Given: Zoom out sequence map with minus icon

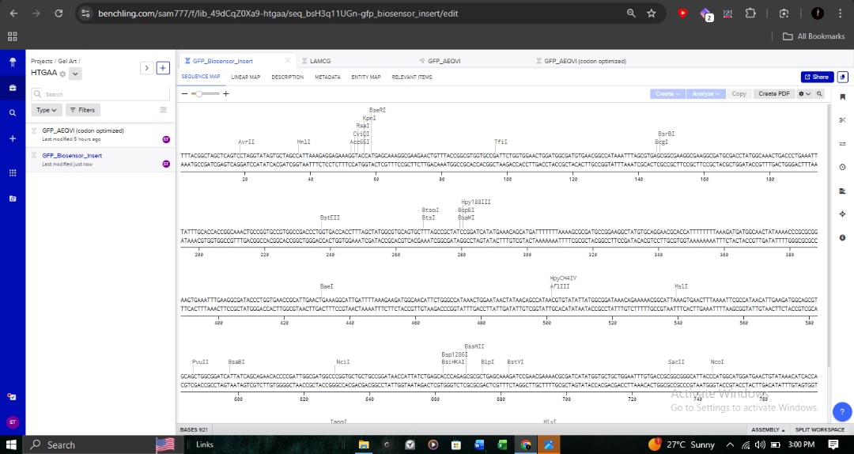Looking at the screenshot, I should pyautogui.click(x=184, y=94).
